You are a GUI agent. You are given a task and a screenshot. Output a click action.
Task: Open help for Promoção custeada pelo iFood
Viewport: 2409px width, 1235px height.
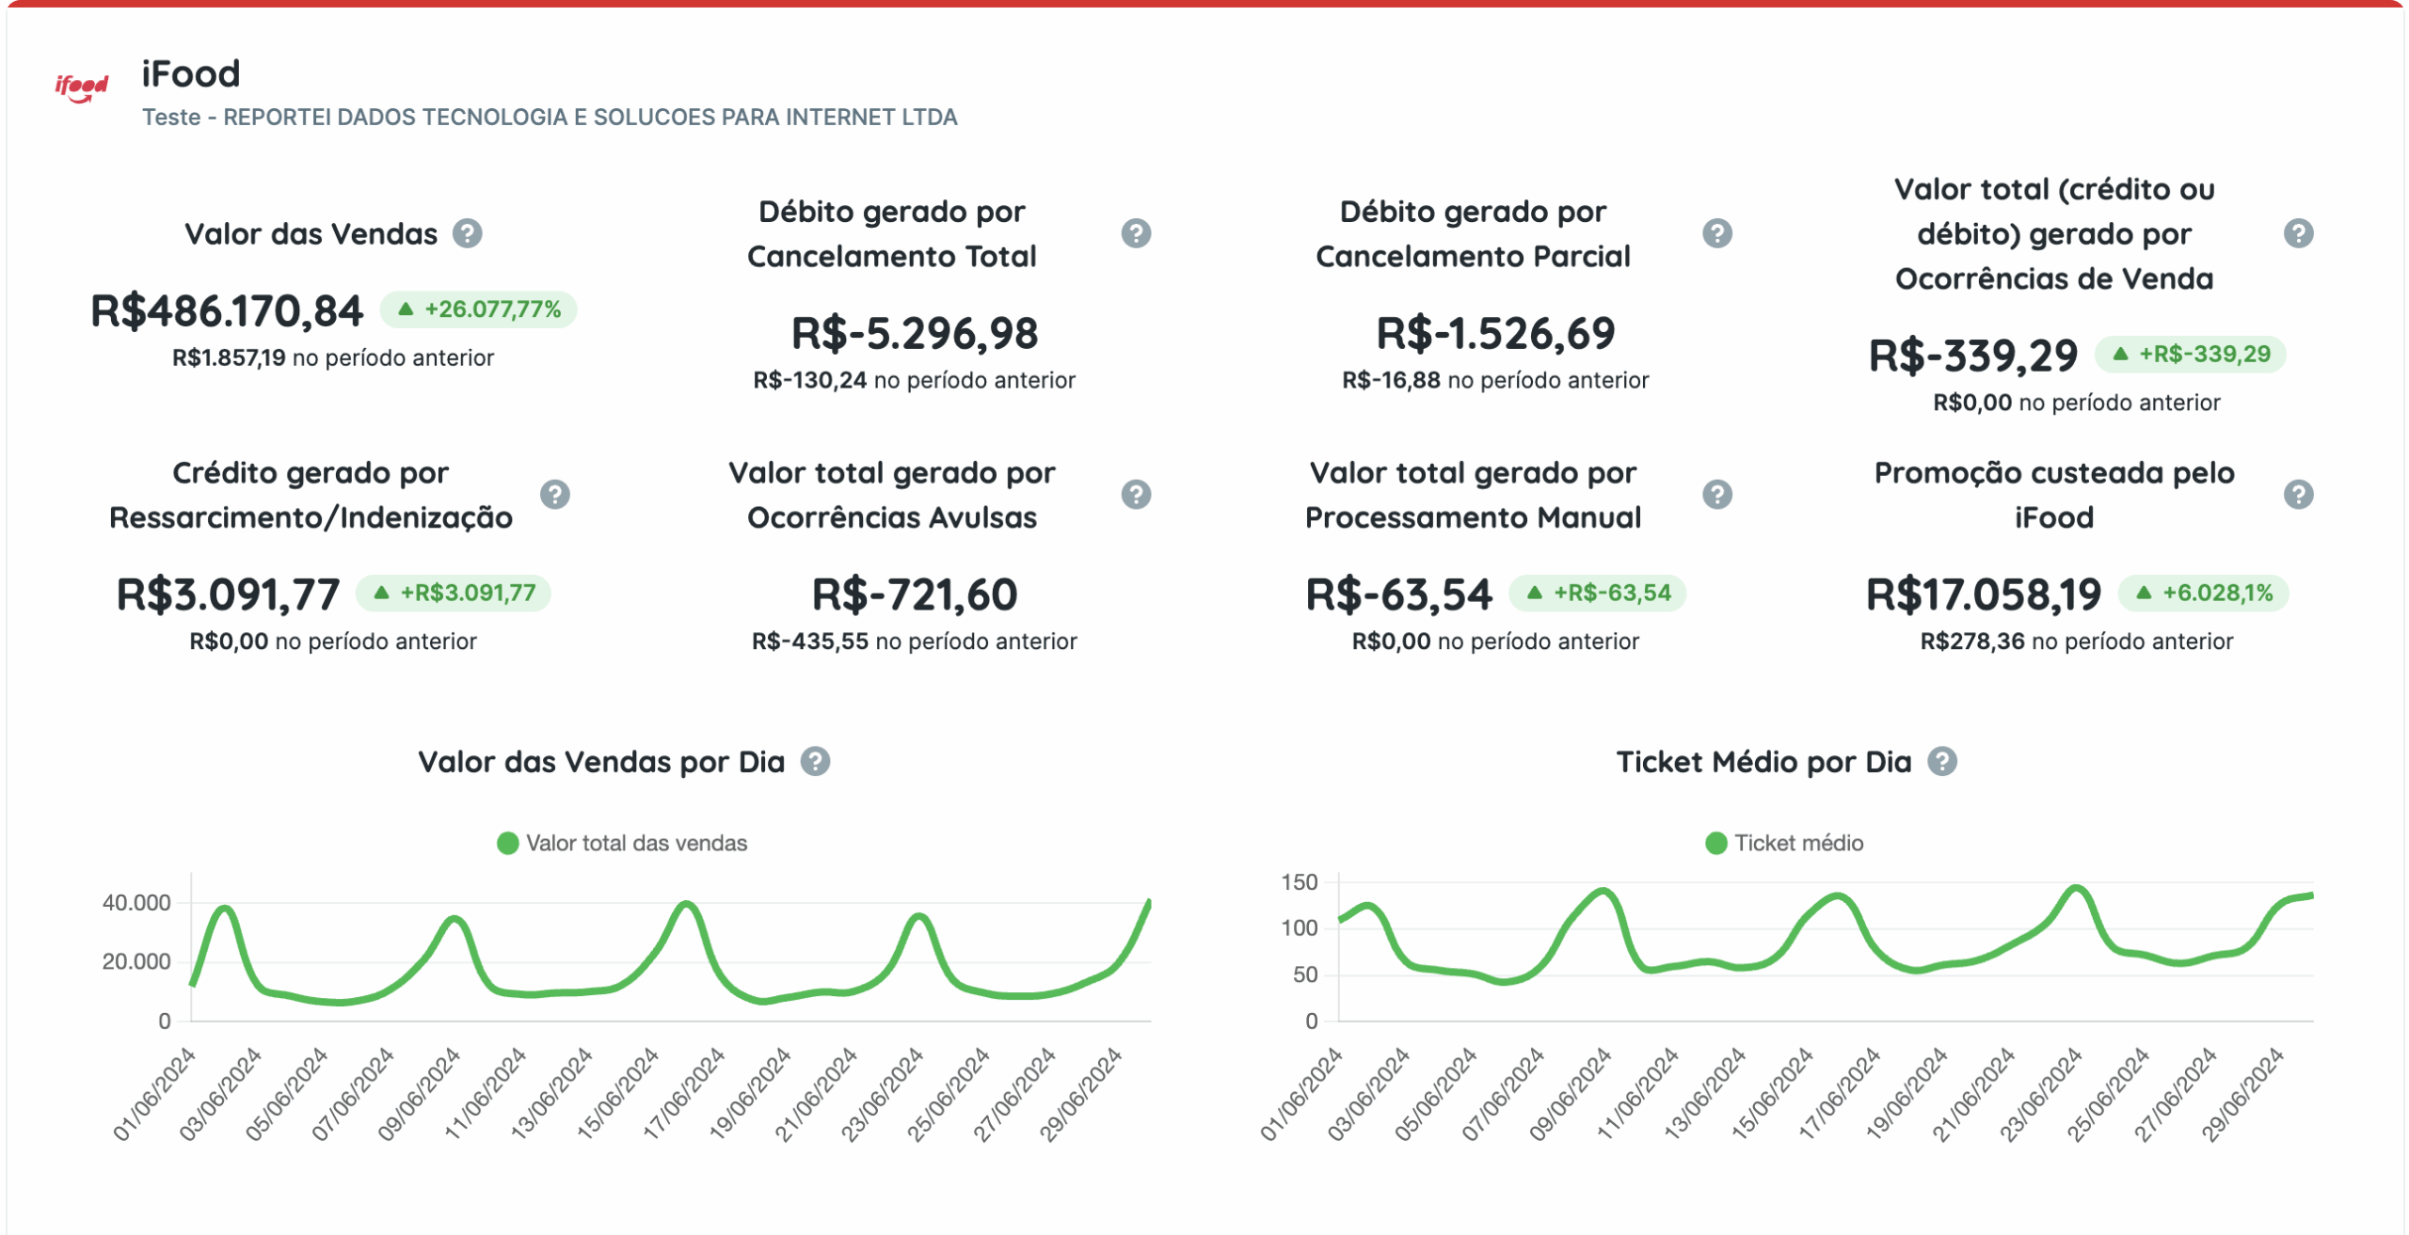click(2297, 495)
